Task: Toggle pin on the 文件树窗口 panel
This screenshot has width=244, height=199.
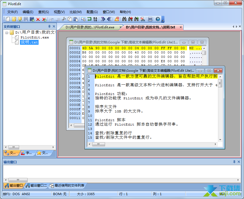Action: pyautogui.click(x=49, y=26)
